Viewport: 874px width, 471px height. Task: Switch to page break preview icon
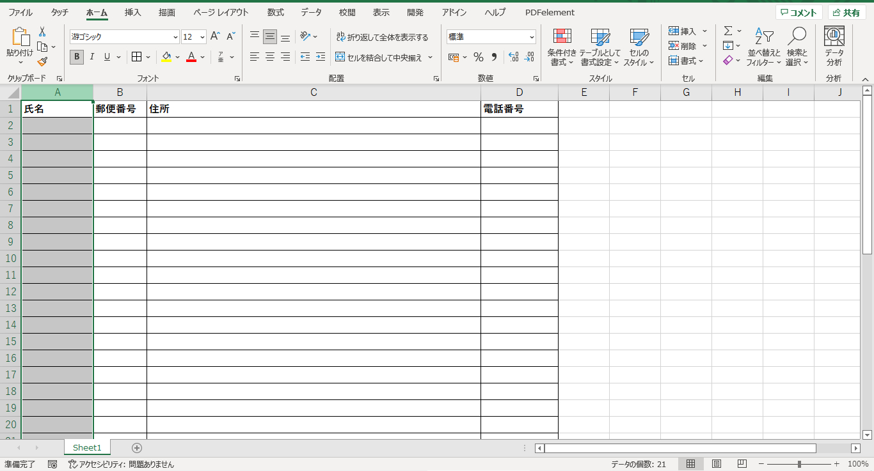[x=742, y=464]
